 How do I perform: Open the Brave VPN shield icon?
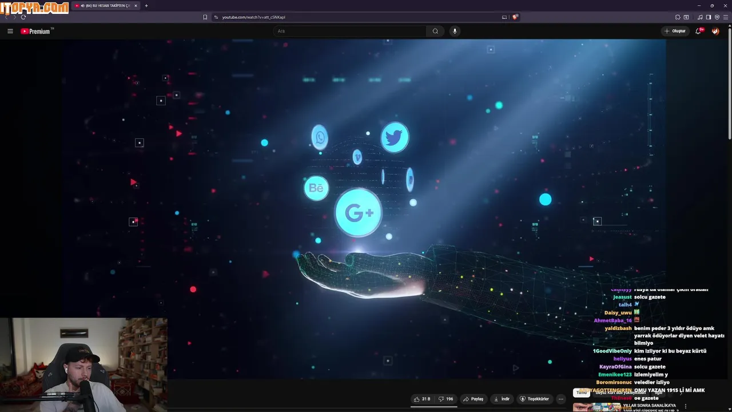[x=717, y=17]
